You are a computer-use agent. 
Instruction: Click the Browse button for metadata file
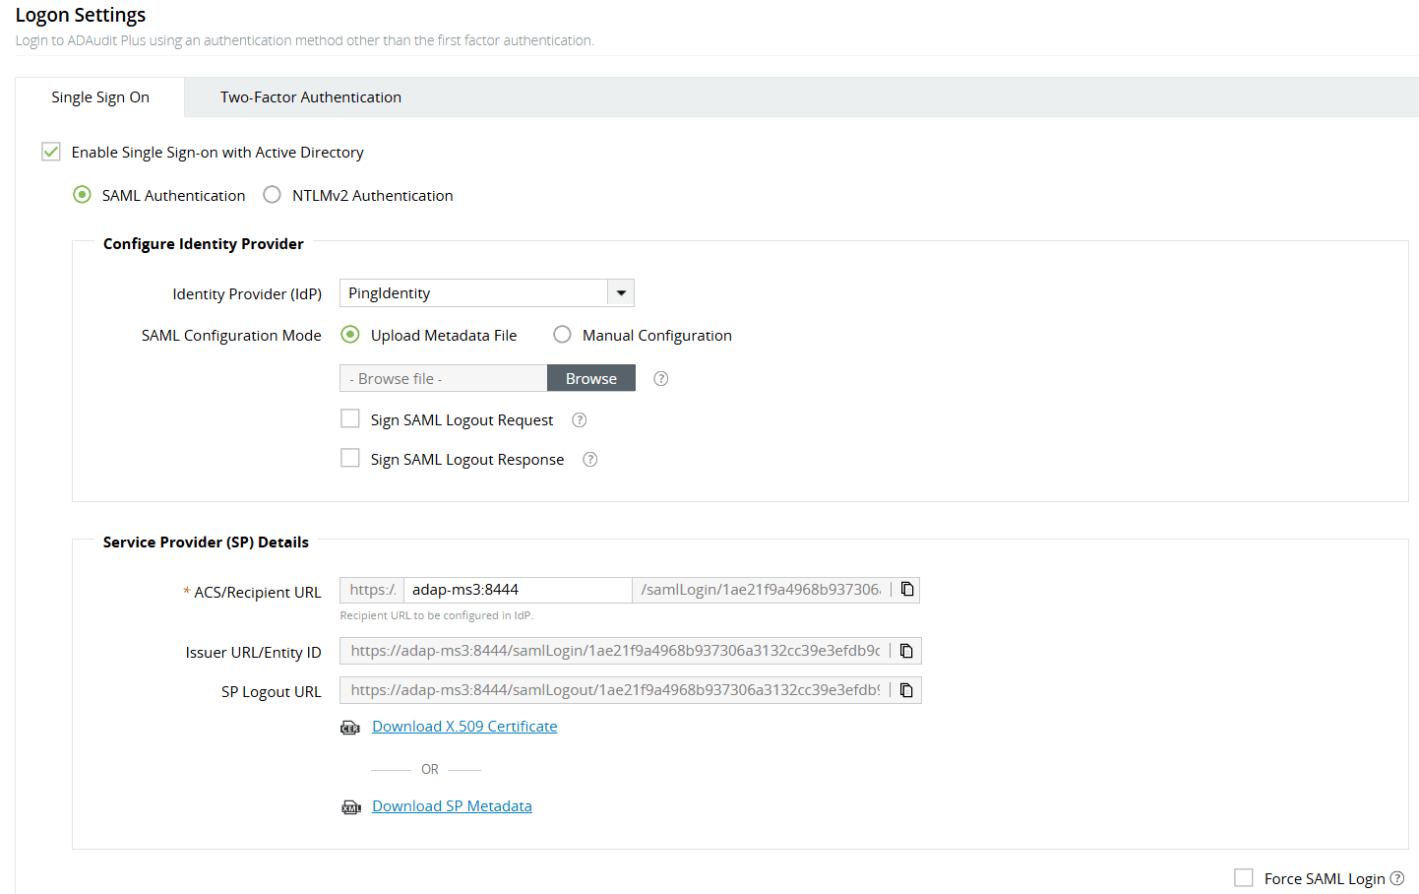click(590, 377)
